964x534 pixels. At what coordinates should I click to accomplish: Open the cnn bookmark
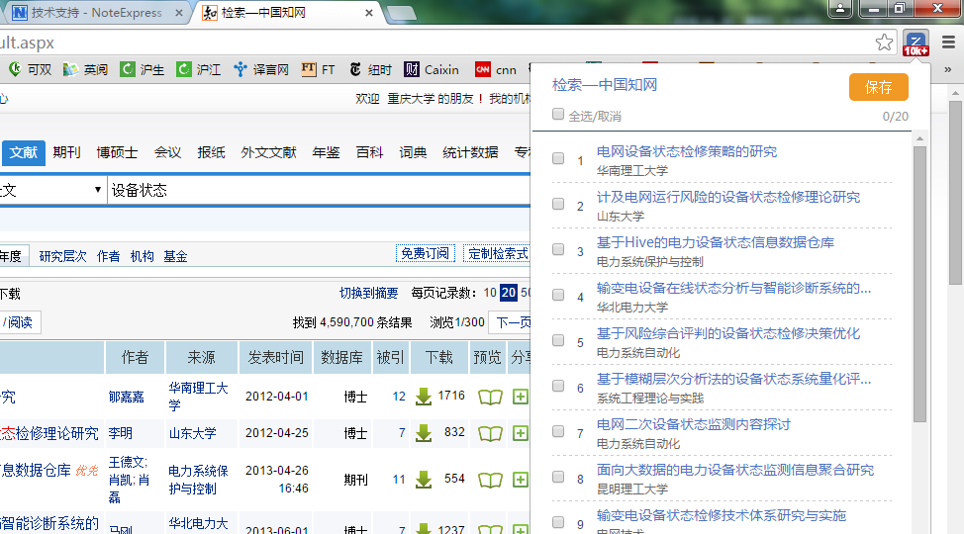click(x=496, y=69)
